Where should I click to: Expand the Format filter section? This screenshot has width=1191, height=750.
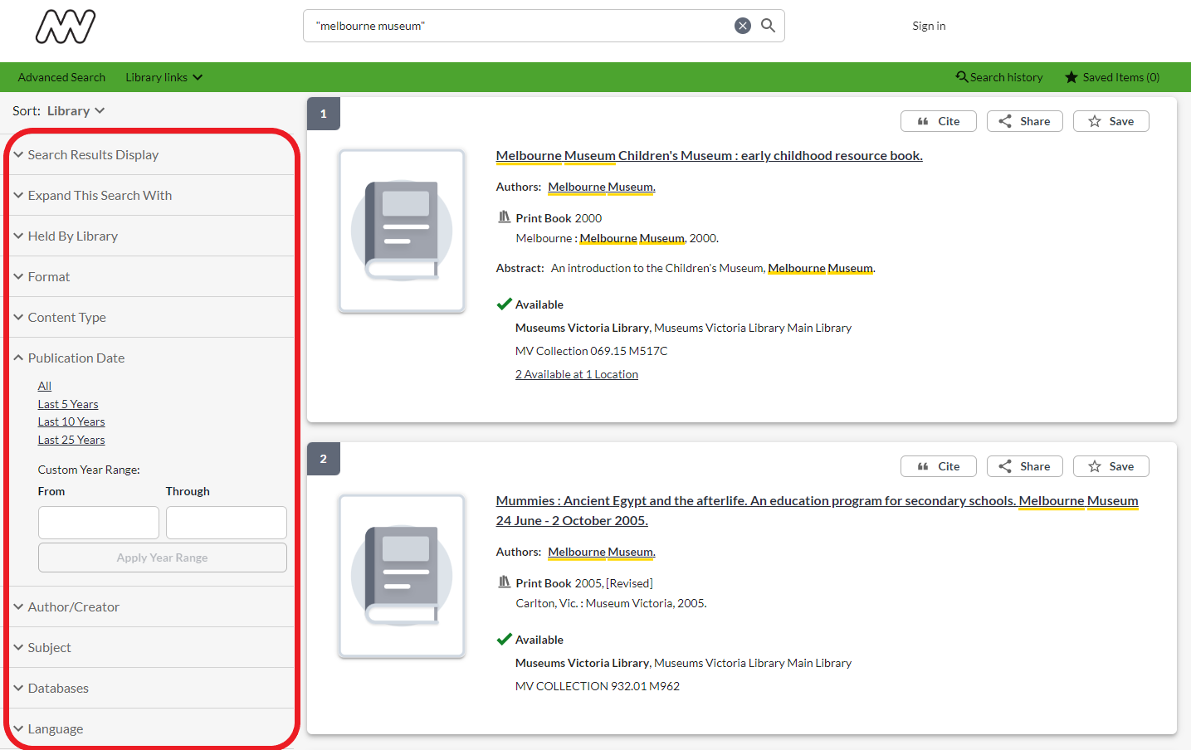point(49,277)
